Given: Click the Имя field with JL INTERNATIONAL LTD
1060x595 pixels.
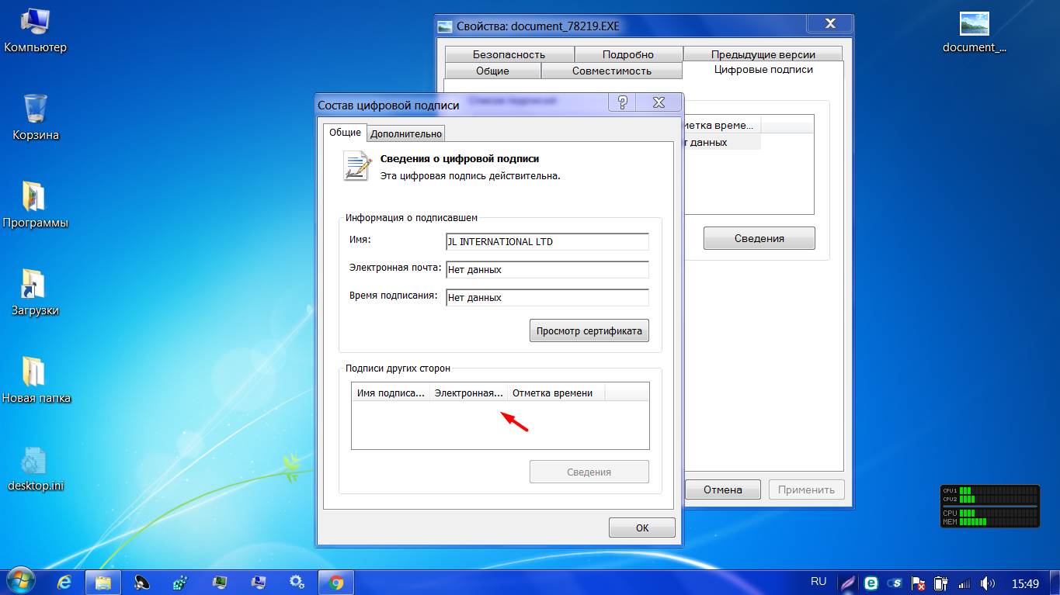Looking at the screenshot, I should click(x=547, y=242).
